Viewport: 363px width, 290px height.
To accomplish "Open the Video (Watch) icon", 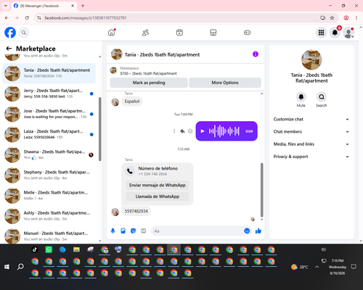I will [179, 33].
